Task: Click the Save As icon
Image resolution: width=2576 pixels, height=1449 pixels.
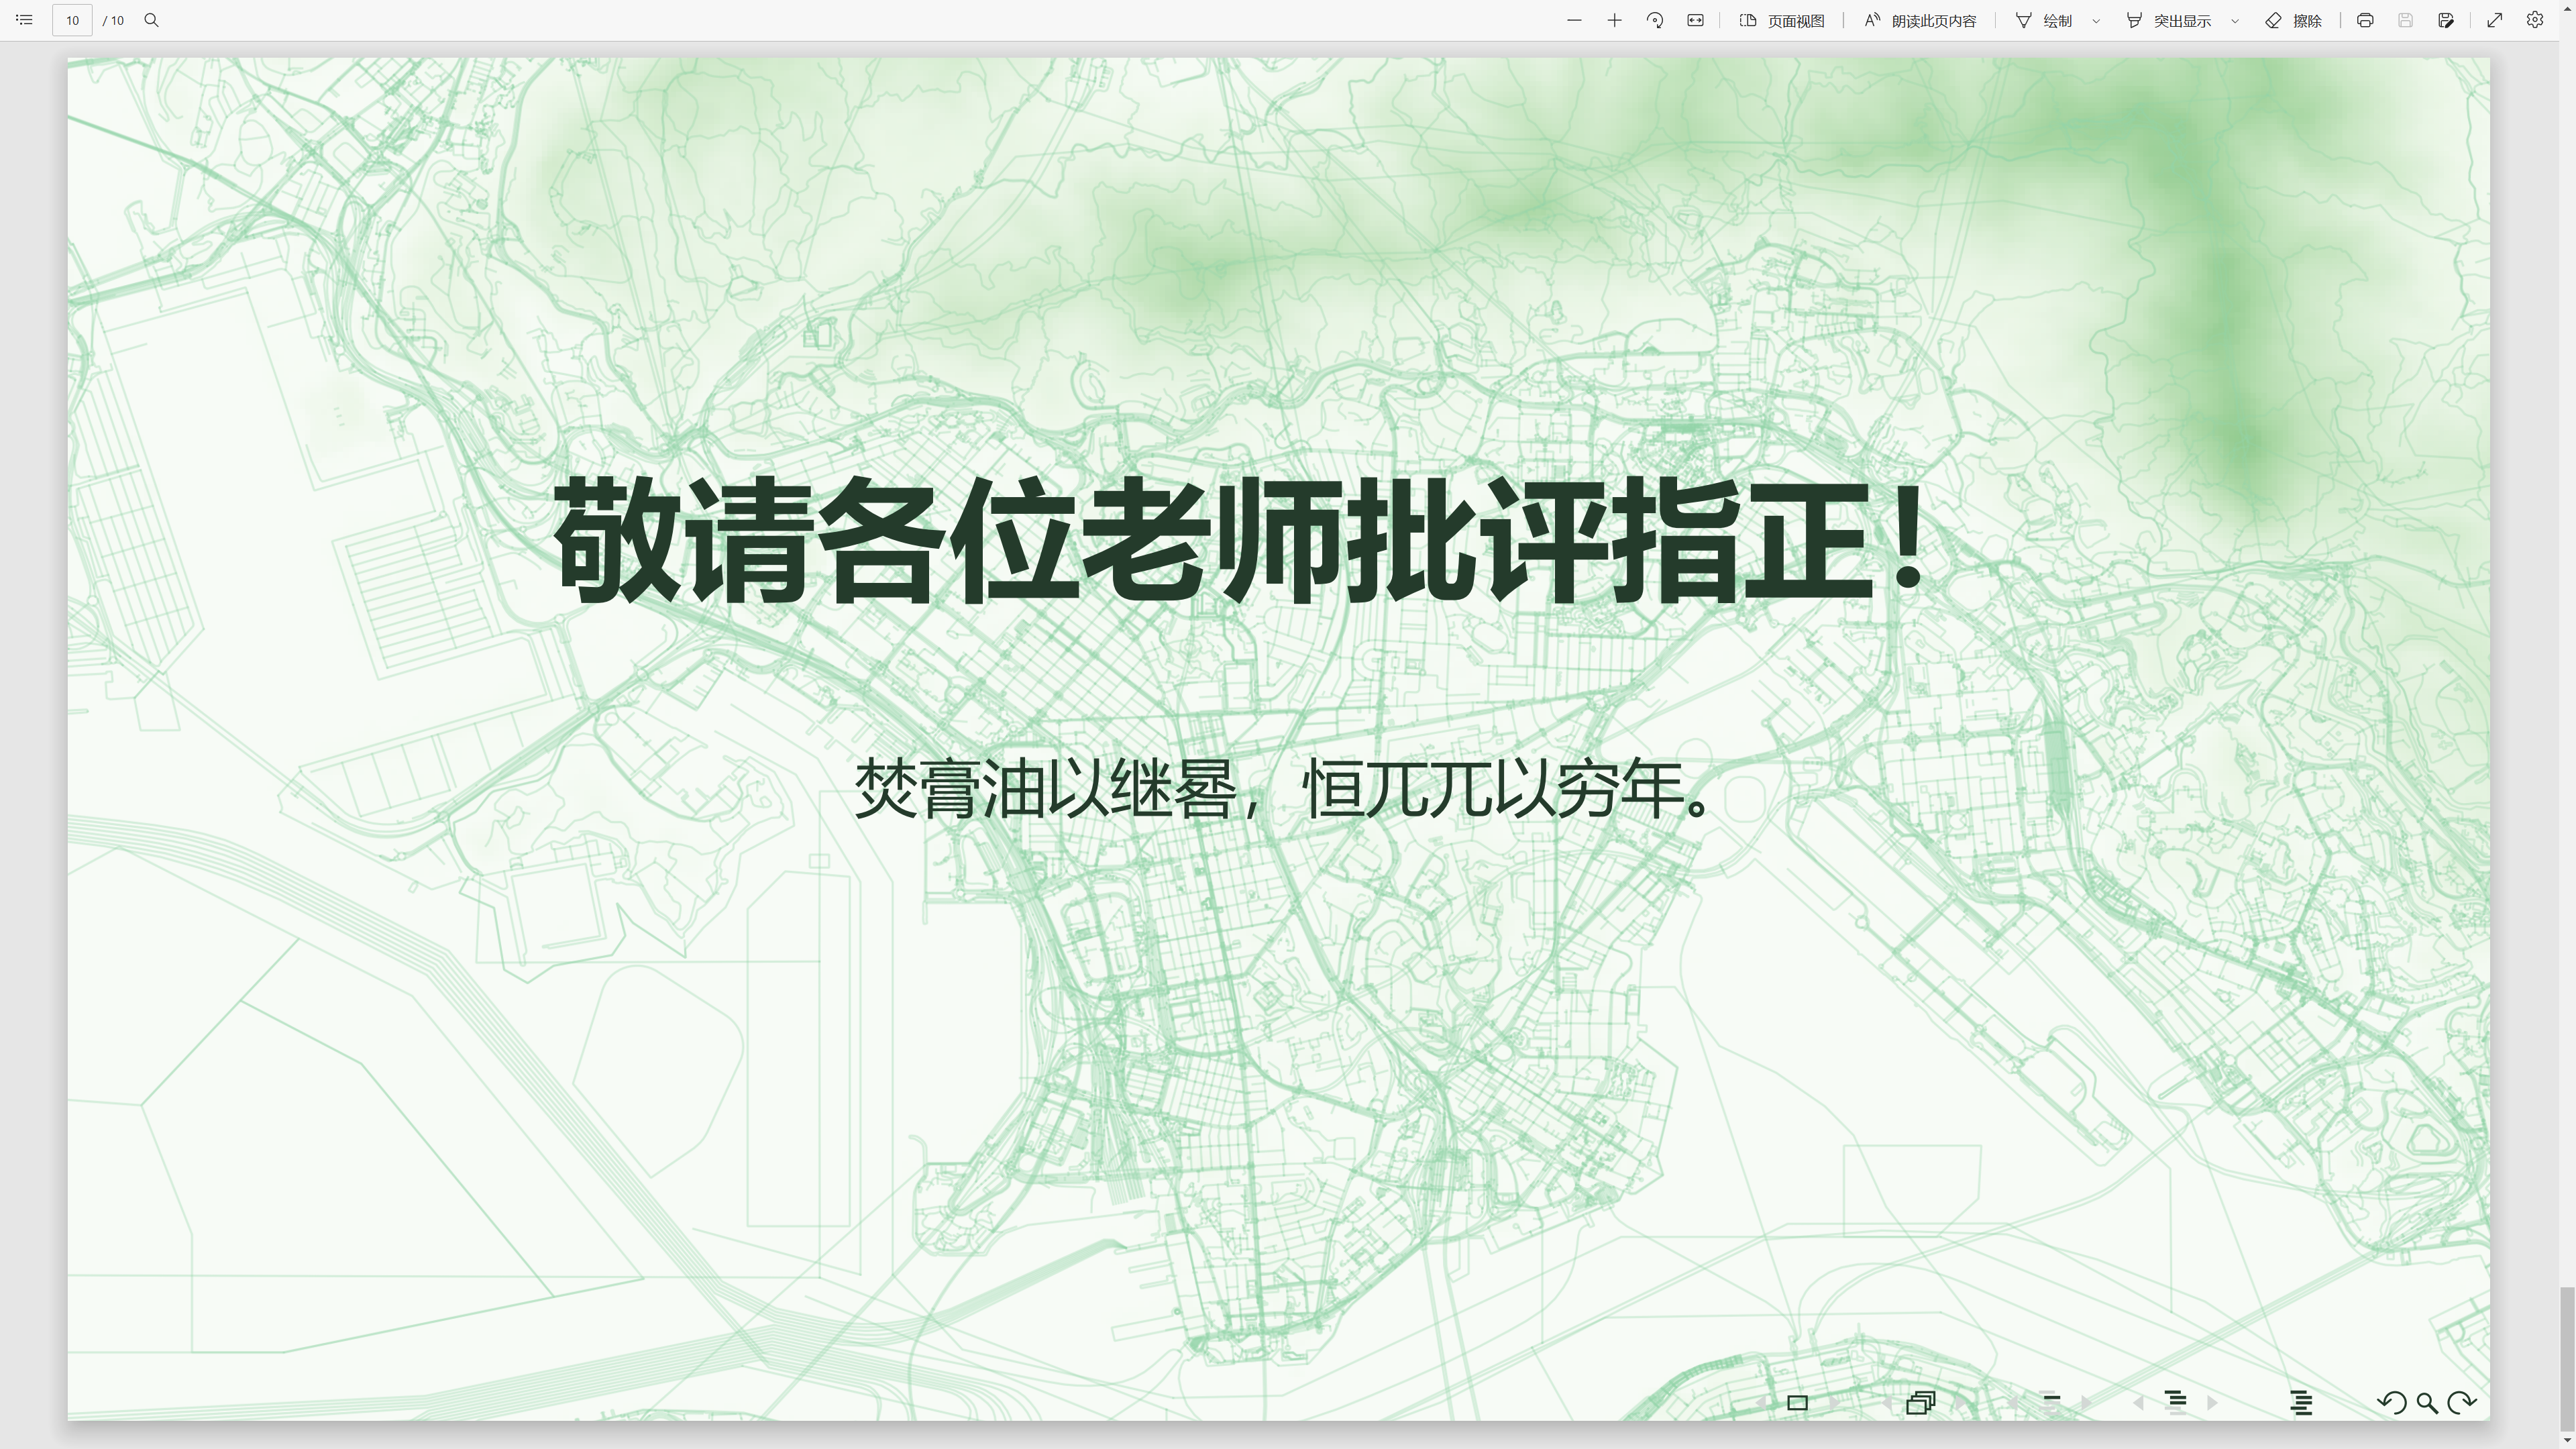Action: pyautogui.click(x=2446, y=20)
